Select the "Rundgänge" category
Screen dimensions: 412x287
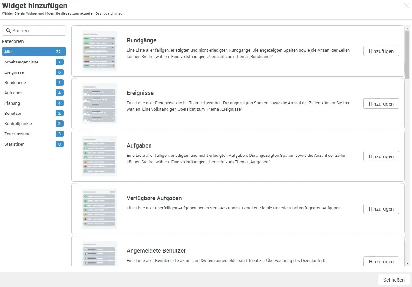click(34, 82)
